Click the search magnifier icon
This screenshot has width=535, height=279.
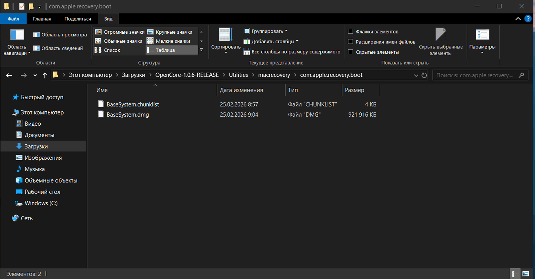point(521,75)
